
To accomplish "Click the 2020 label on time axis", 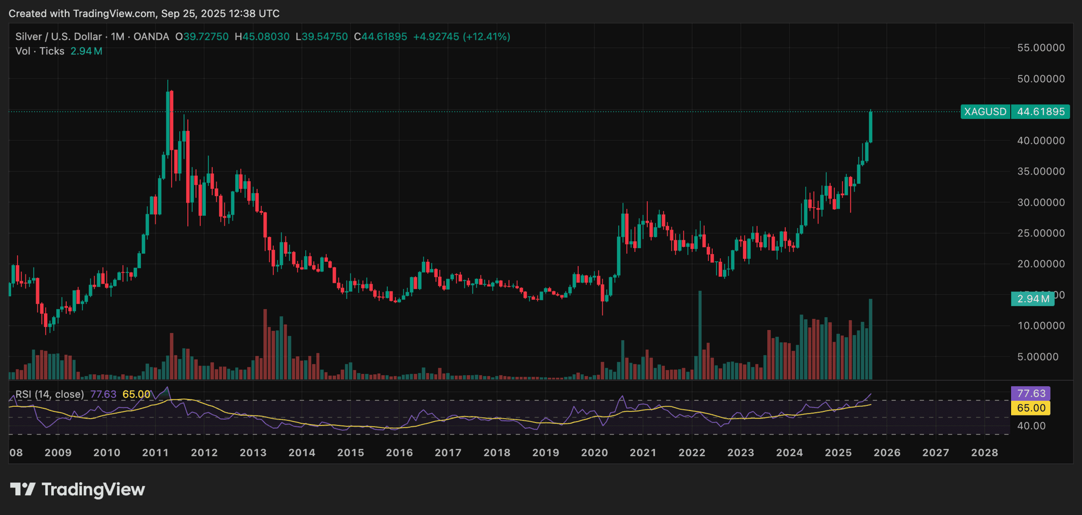I will pyautogui.click(x=594, y=453).
